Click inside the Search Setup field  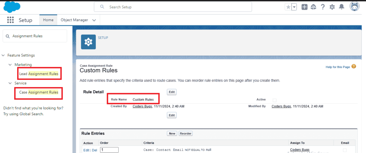(173, 7)
